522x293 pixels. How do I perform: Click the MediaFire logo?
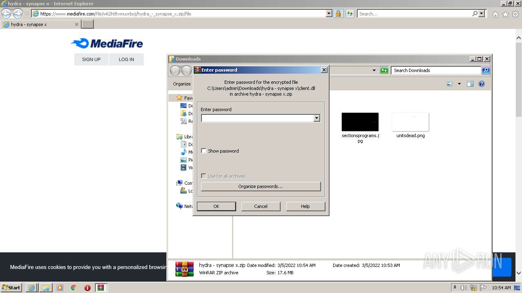tap(107, 43)
